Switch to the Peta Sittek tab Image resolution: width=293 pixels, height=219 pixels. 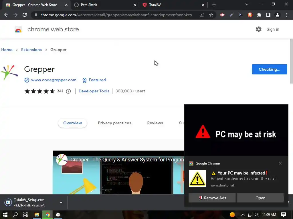pos(105,5)
